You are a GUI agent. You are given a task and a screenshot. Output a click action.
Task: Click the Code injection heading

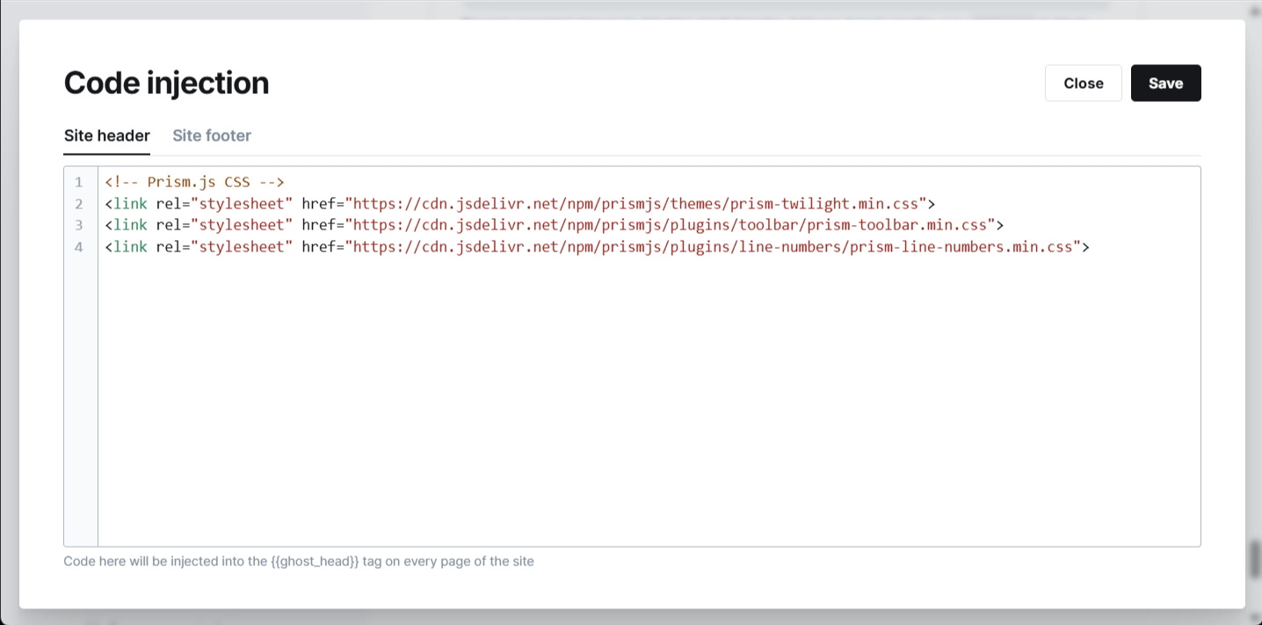(x=166, y=83)
